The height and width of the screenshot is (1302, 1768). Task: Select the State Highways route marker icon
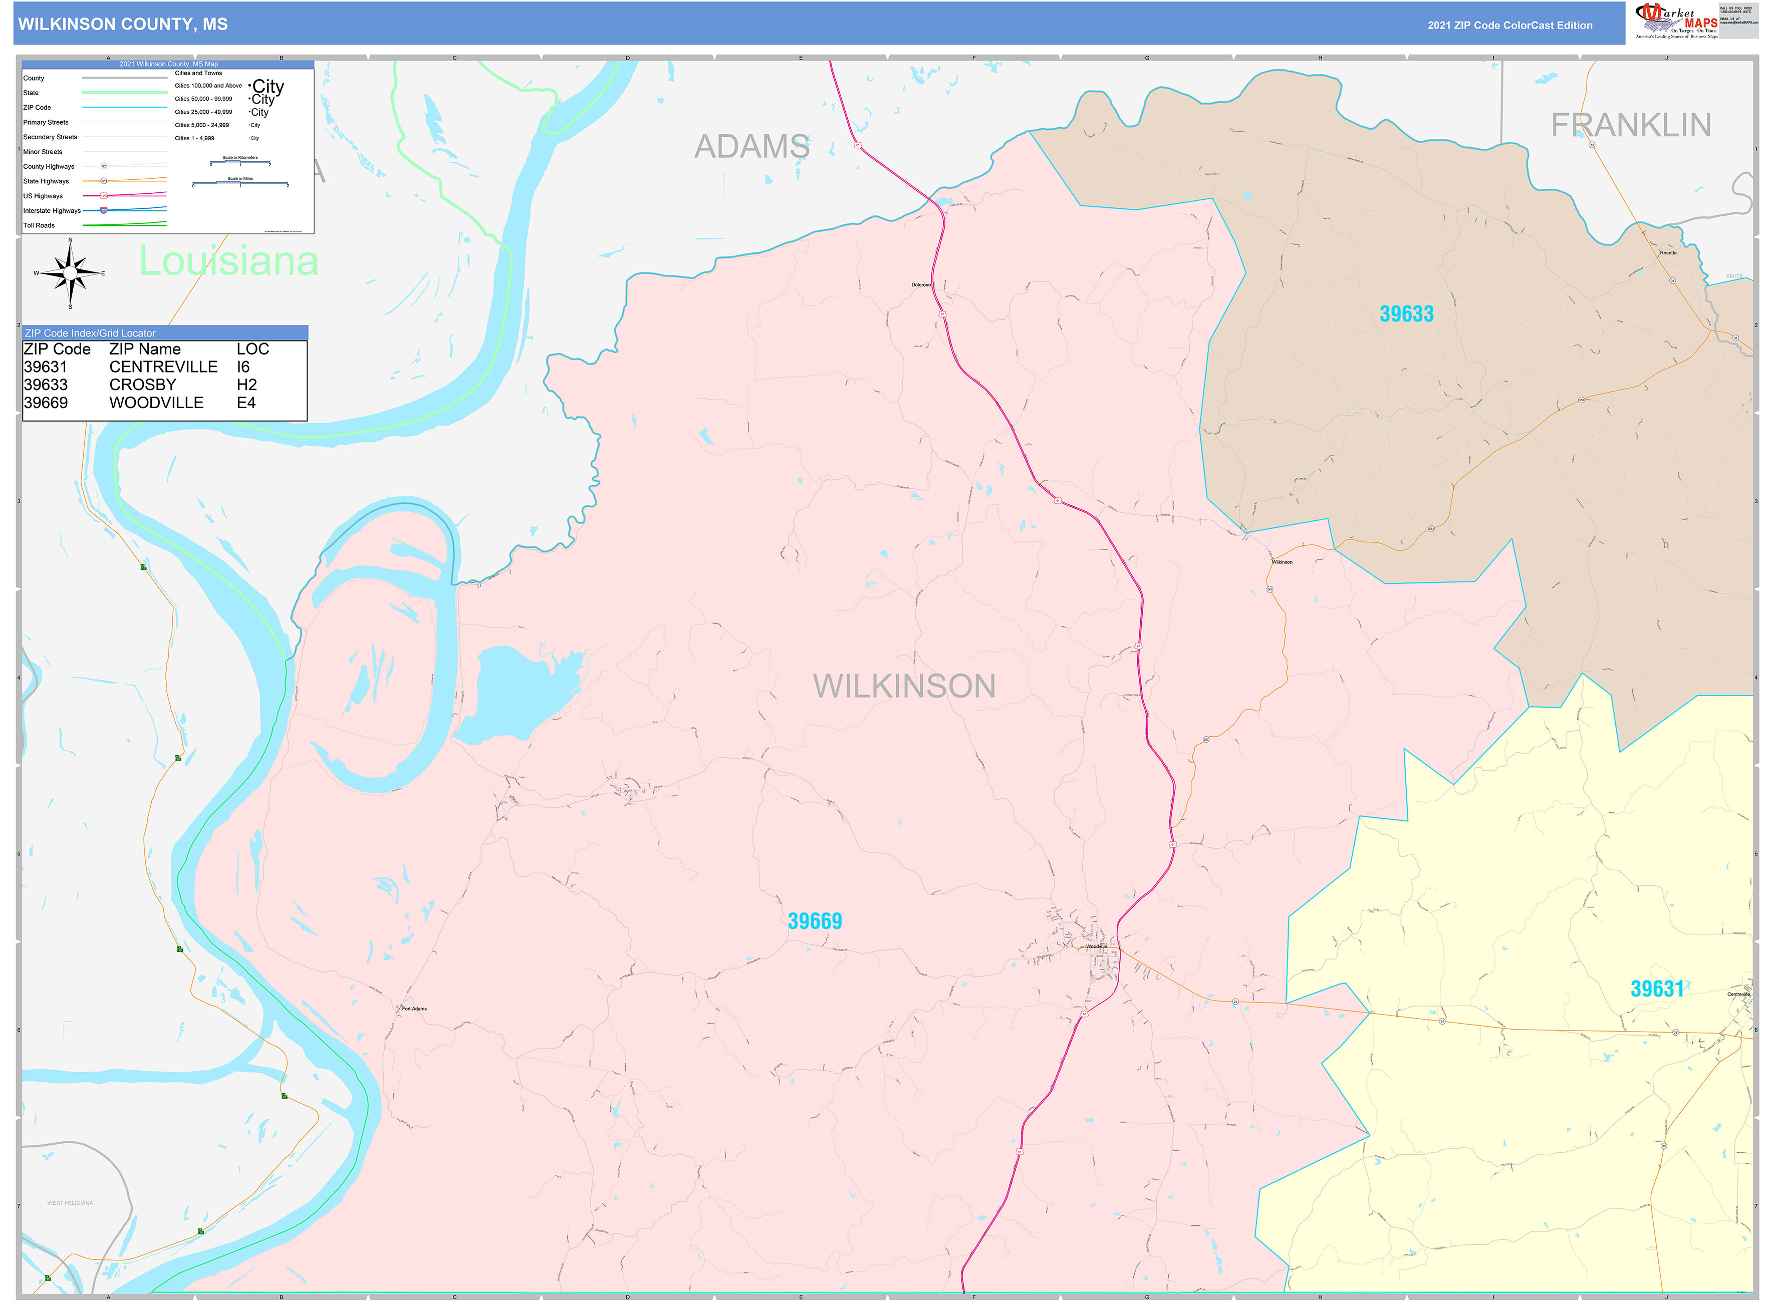(104, 181)
